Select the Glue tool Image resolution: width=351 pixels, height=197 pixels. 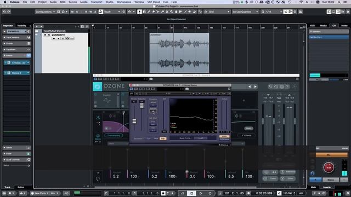162,11
